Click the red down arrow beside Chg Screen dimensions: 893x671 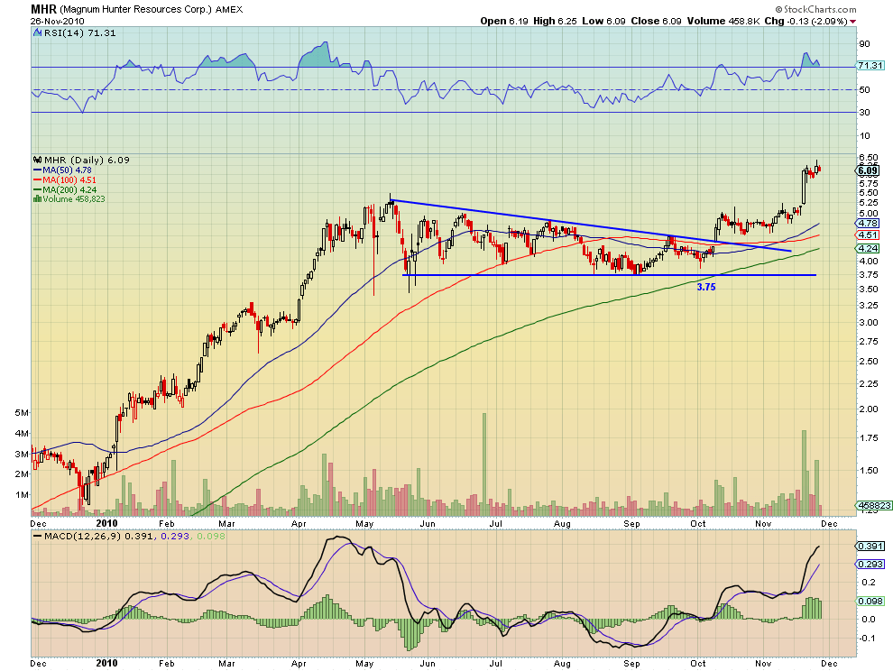coord(852,22)
